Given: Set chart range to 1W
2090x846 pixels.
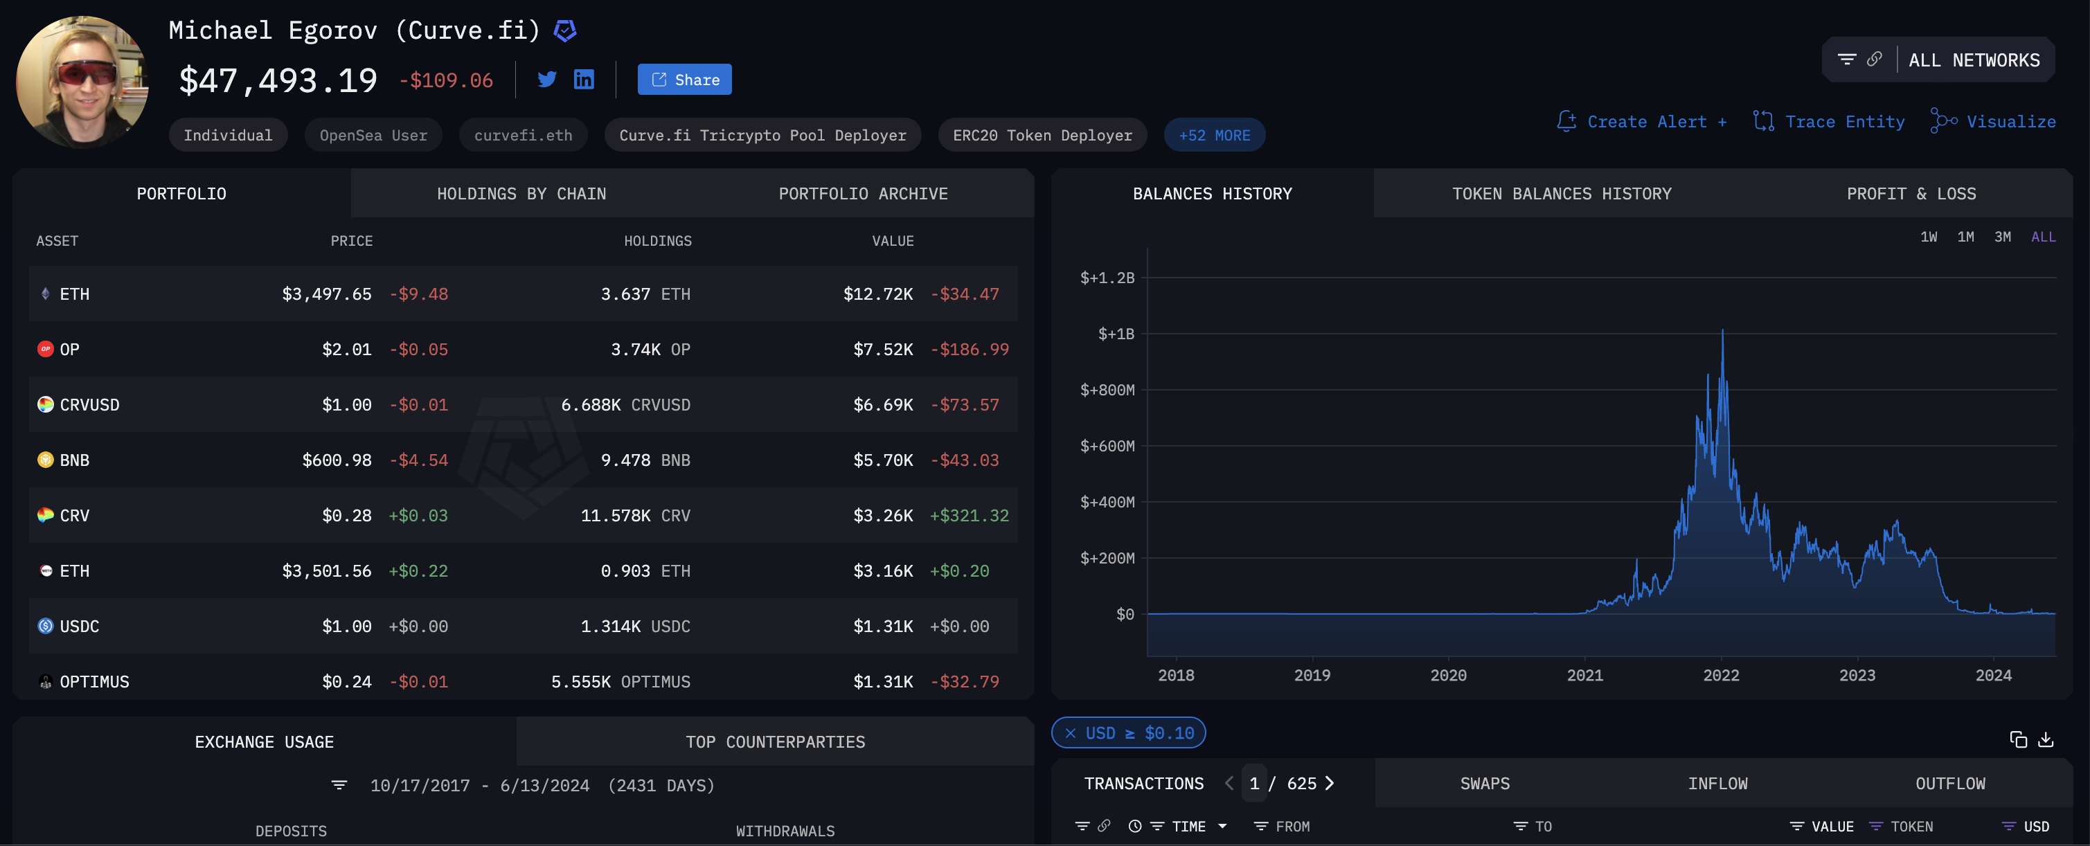Looking at the screenshot, I should tap(1929, 237).
